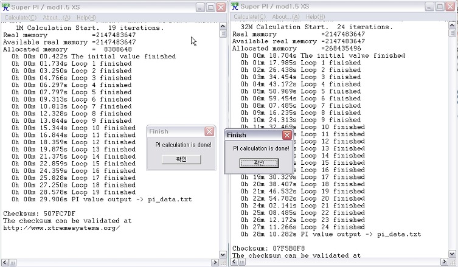The width and height of the screenshot is (458, 267).
Task: Maximize the left Super PI window
Action: [210, 7]
